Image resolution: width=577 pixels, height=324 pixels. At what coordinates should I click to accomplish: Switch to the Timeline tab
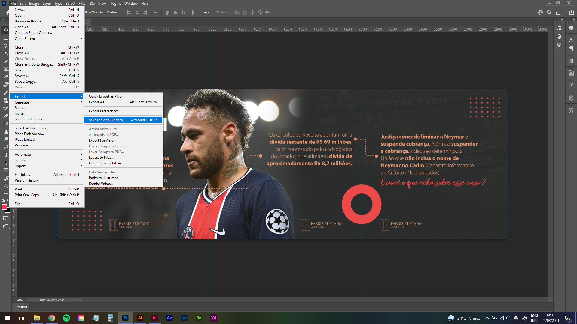21,307
